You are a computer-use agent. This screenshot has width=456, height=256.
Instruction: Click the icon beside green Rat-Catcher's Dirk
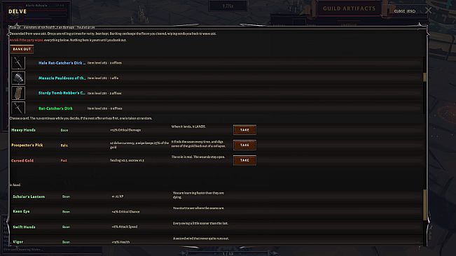[18, 108]
